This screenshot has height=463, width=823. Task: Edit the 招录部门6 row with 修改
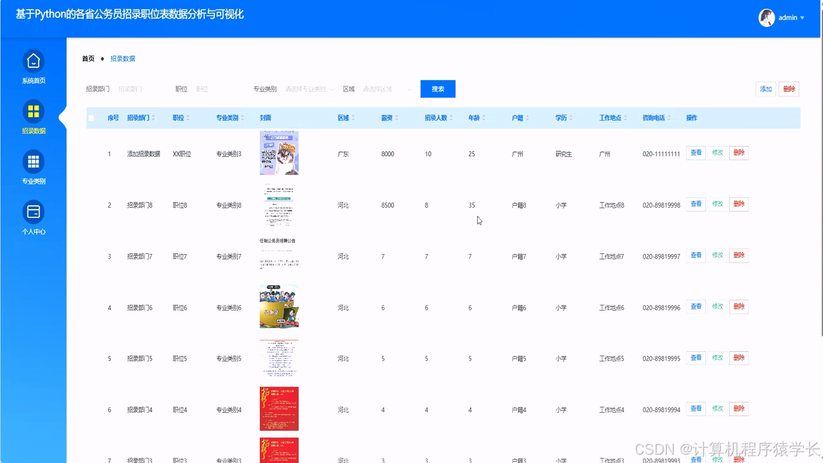click(x=718, y=307)
